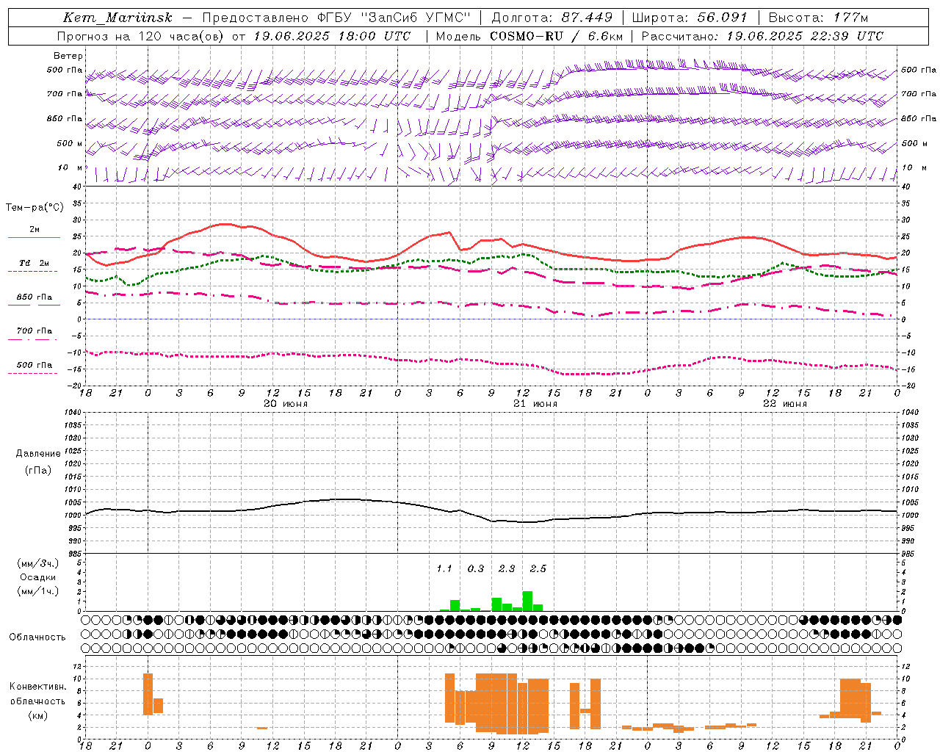The height and width of the screenshot is (752, 940).
Task: Click the solid red line swatch under "2м"
Action: click(34, 238)
